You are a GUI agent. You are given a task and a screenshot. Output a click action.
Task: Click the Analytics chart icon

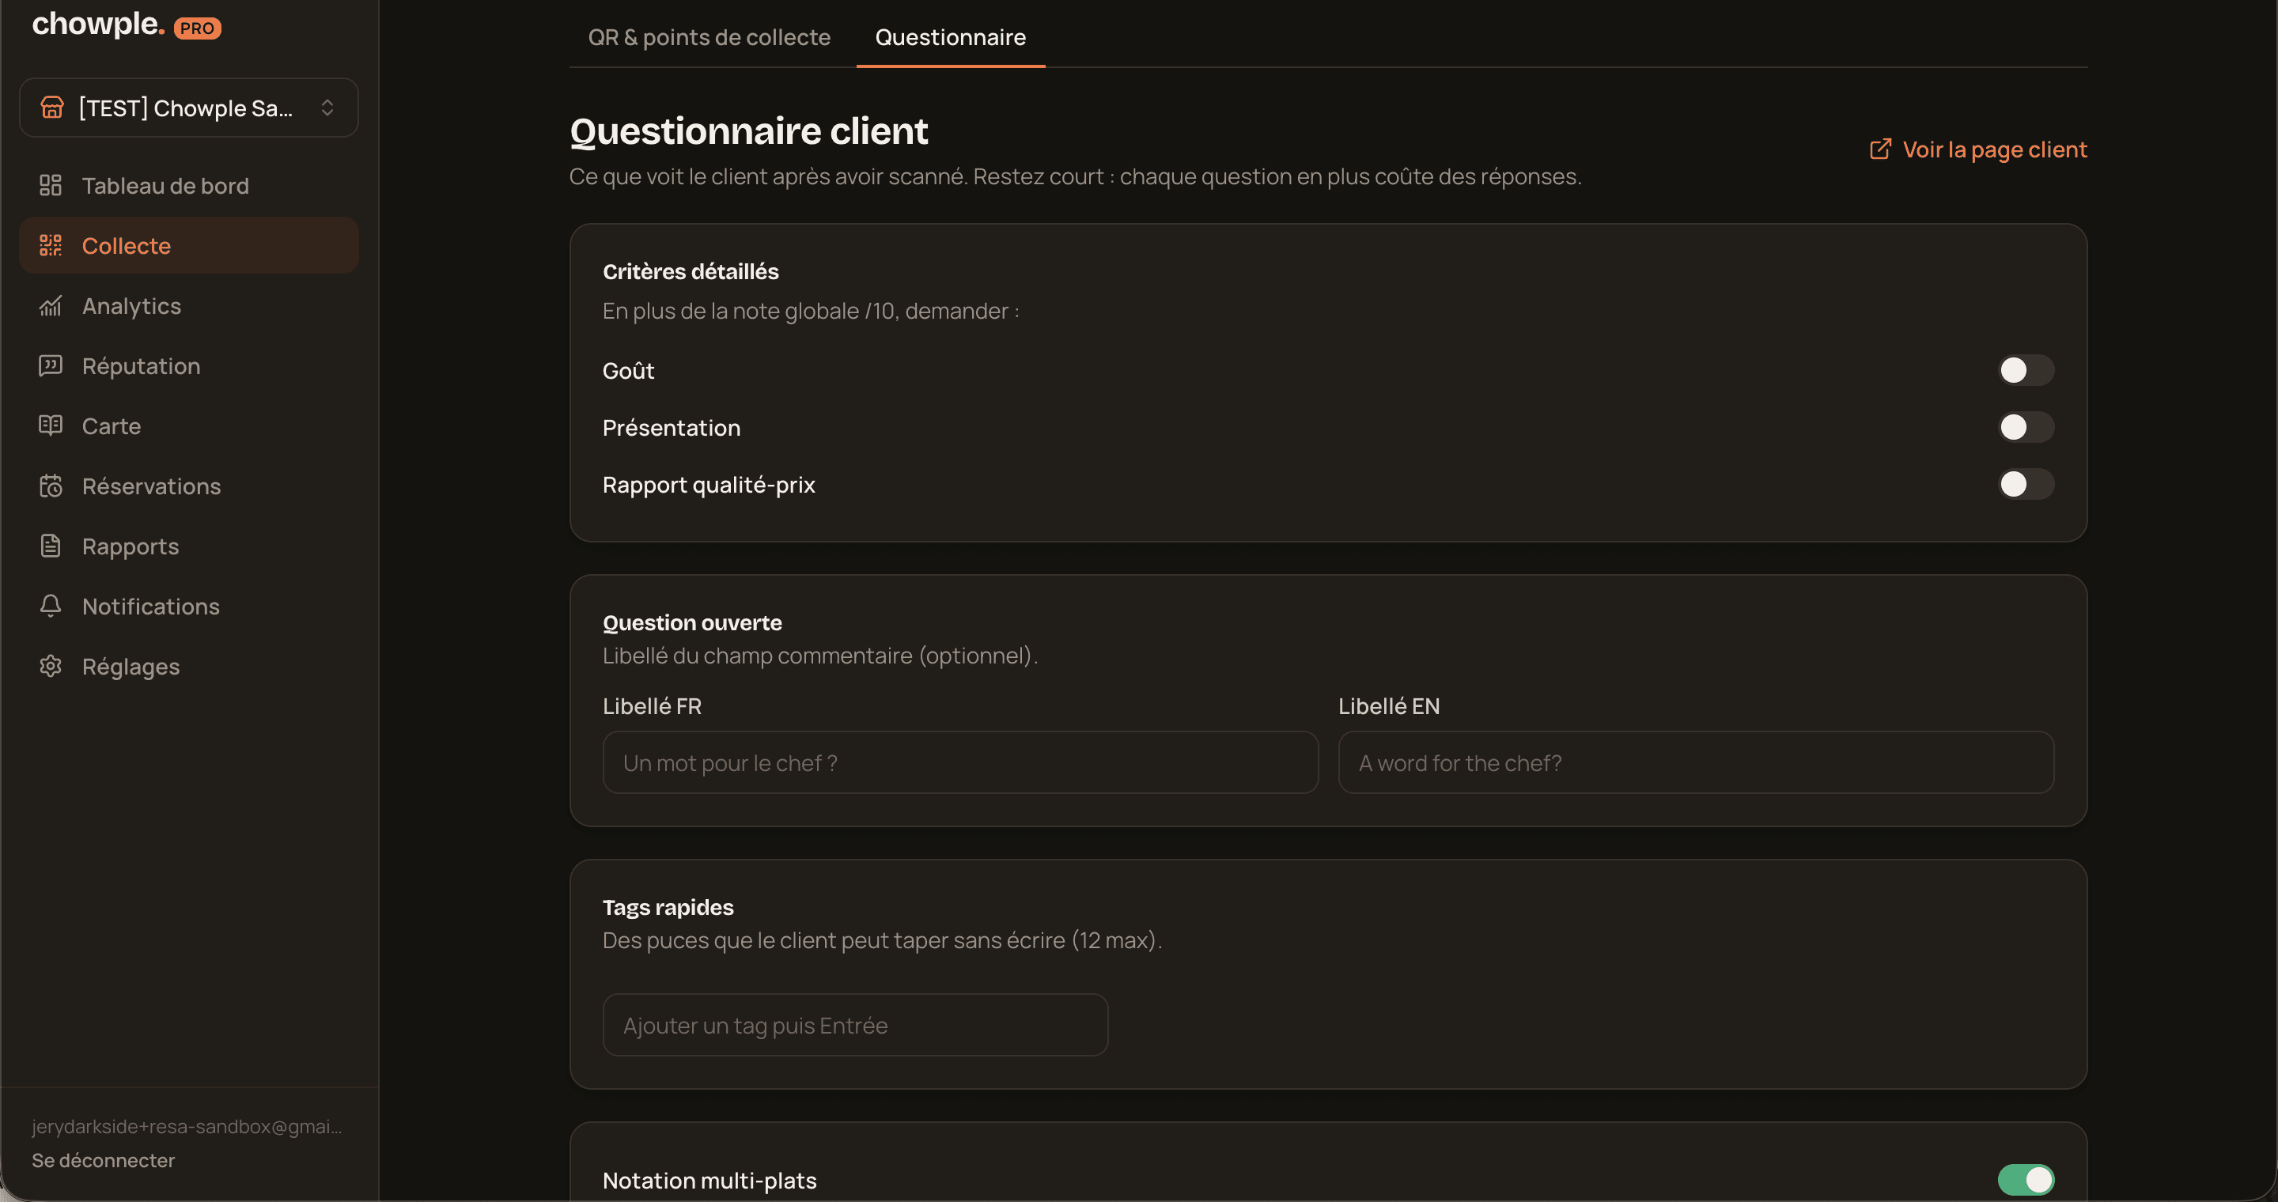51,306
